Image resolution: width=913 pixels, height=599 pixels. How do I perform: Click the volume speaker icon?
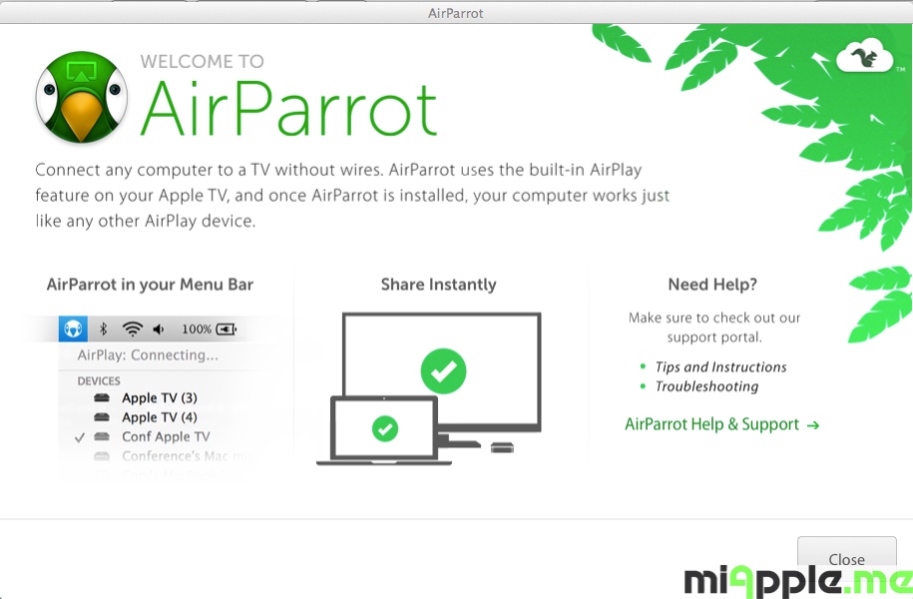pos(159,328)
